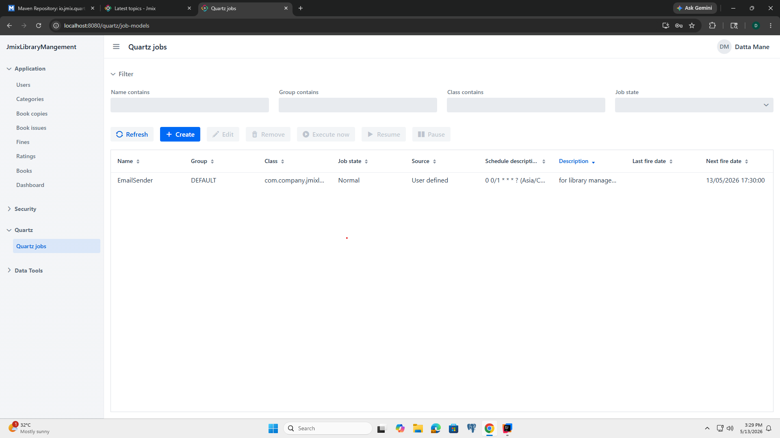This screenshot has height=438, width=780.
Task: Open the Job state dropdown
Action: (x=694, y=105)
